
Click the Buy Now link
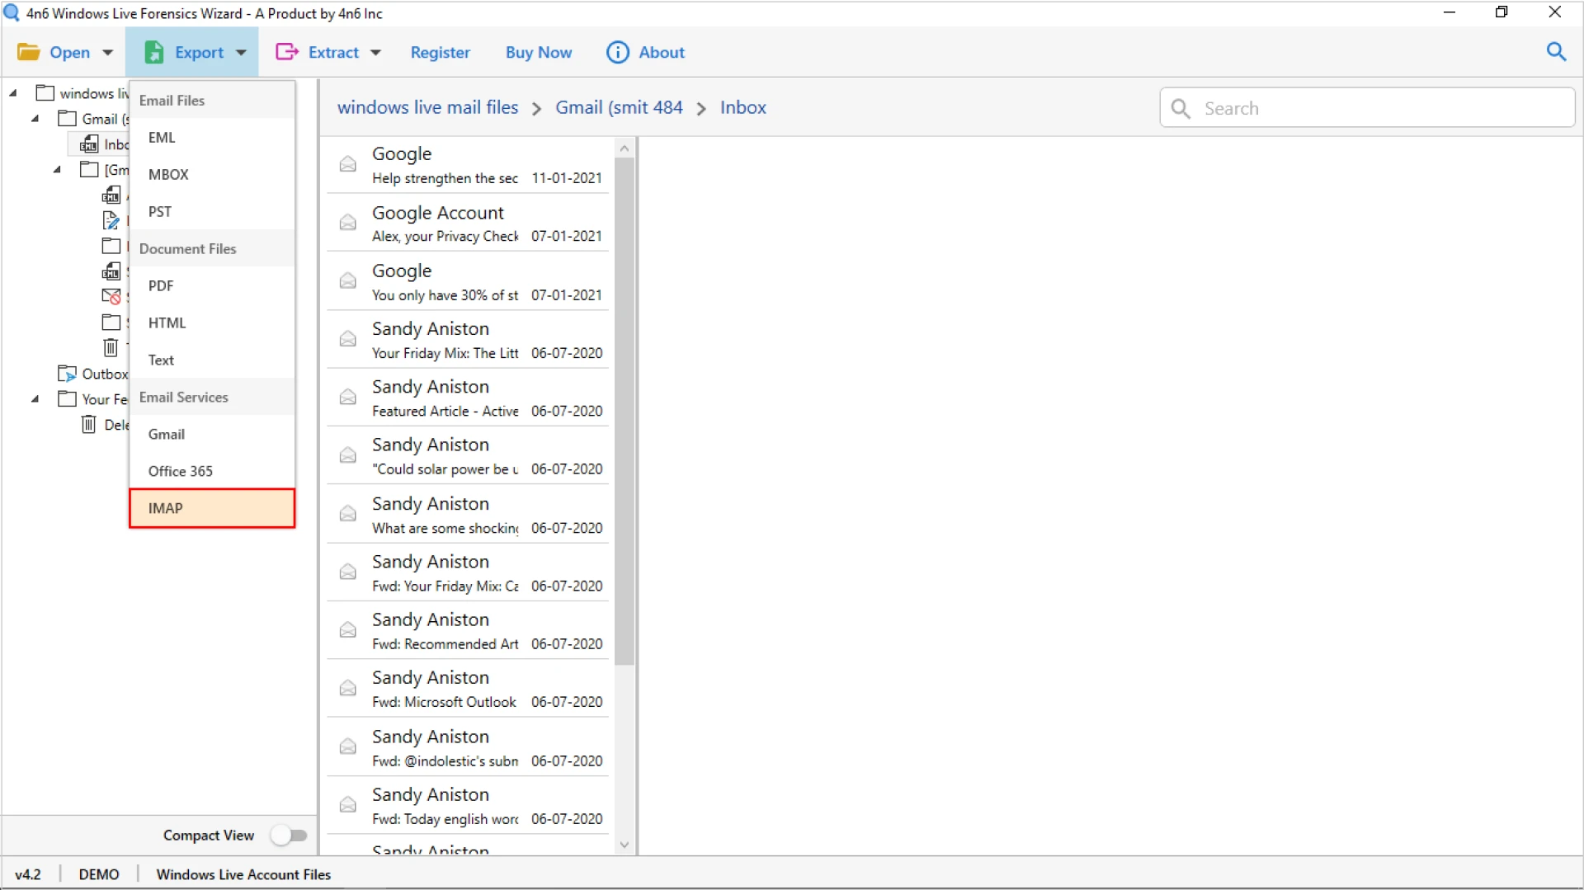tap(538, 52)
